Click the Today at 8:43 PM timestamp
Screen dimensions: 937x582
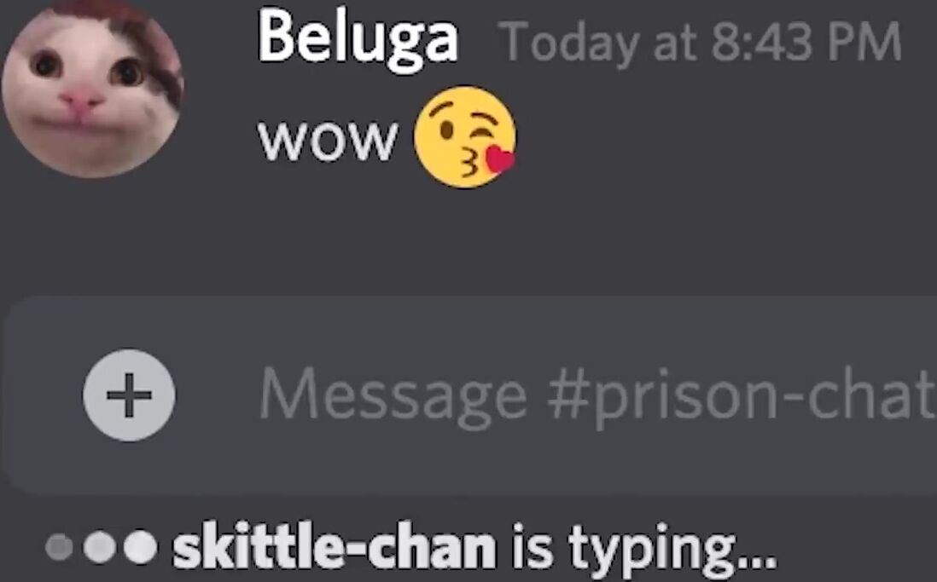(701, 42)
